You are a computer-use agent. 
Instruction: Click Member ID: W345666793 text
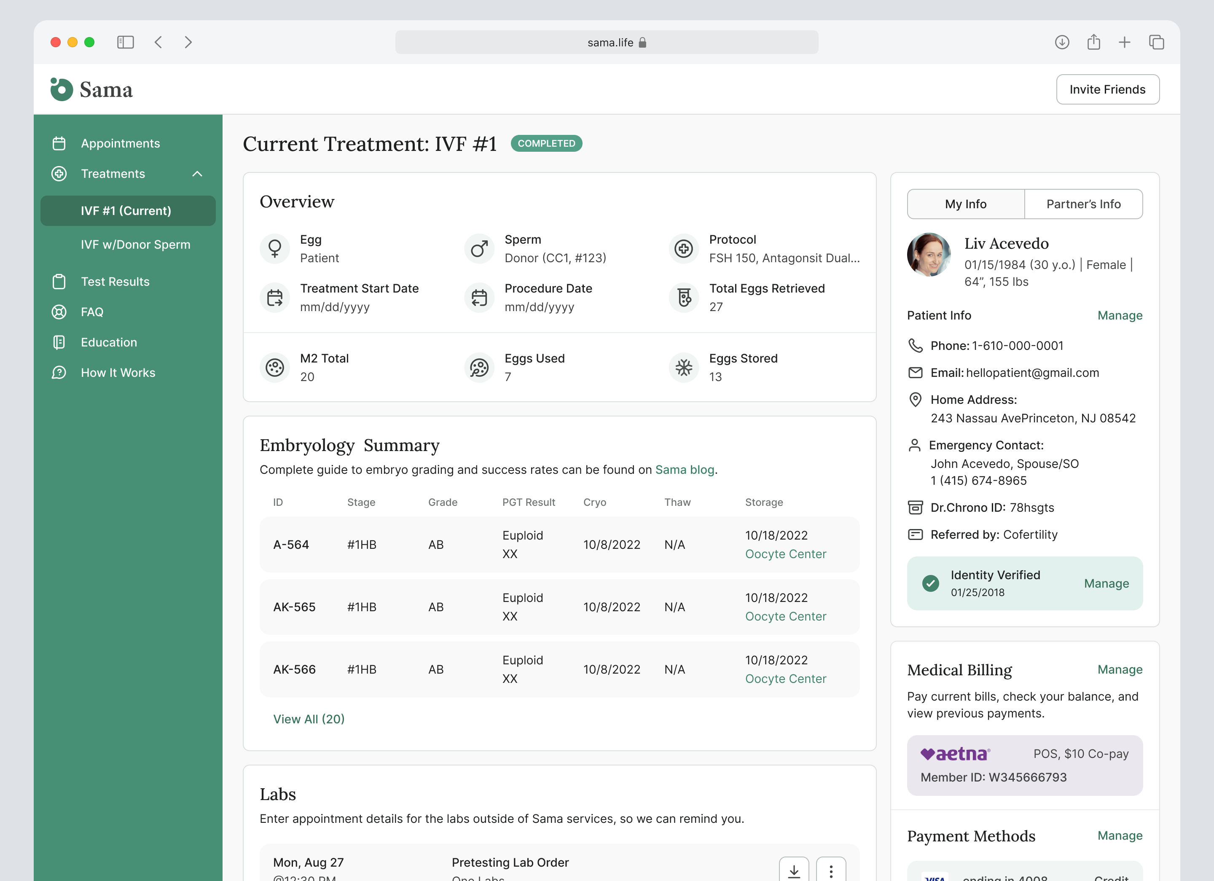click(x=994, y=777)
